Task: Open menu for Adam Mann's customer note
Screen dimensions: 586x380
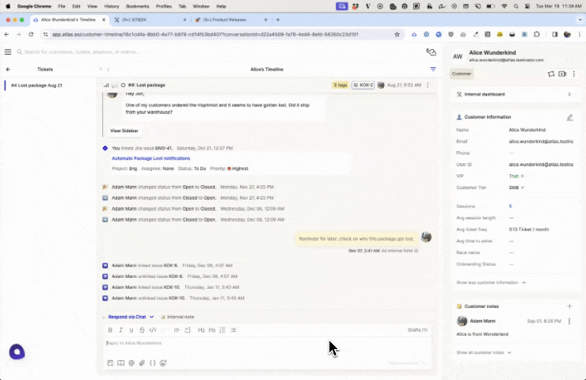Action: [569, 321]
